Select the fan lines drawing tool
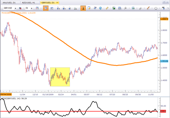 click(141, 8)
